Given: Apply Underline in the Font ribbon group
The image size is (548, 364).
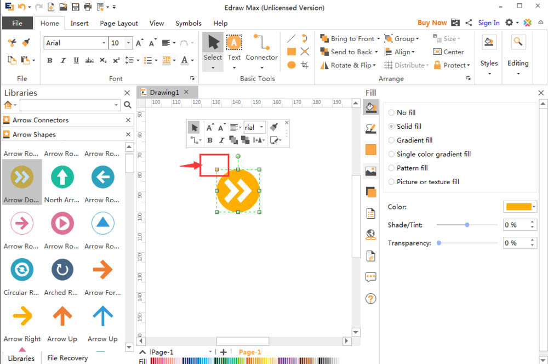Looking at the screenshot, I should [x=76, y=60].
